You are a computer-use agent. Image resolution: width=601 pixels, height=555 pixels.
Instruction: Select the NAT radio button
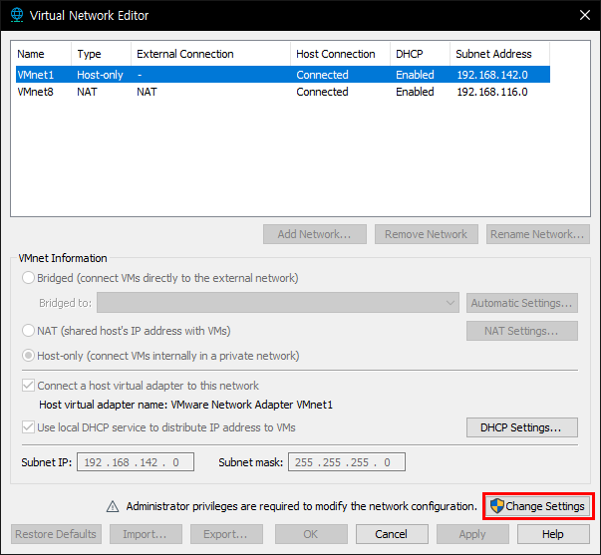(x=28, y=331)
